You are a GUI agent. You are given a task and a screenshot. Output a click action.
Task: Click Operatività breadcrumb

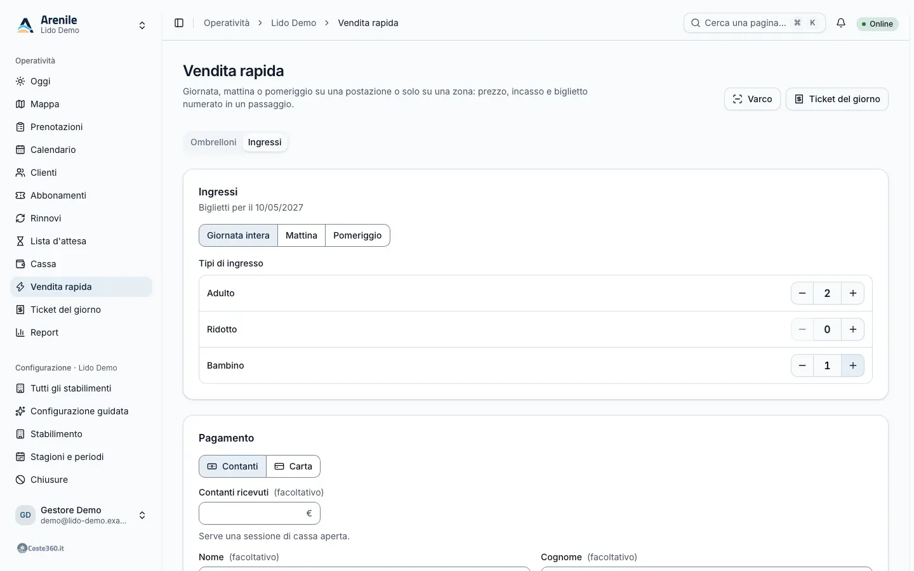pyautogui.click(x=227, y=23)
